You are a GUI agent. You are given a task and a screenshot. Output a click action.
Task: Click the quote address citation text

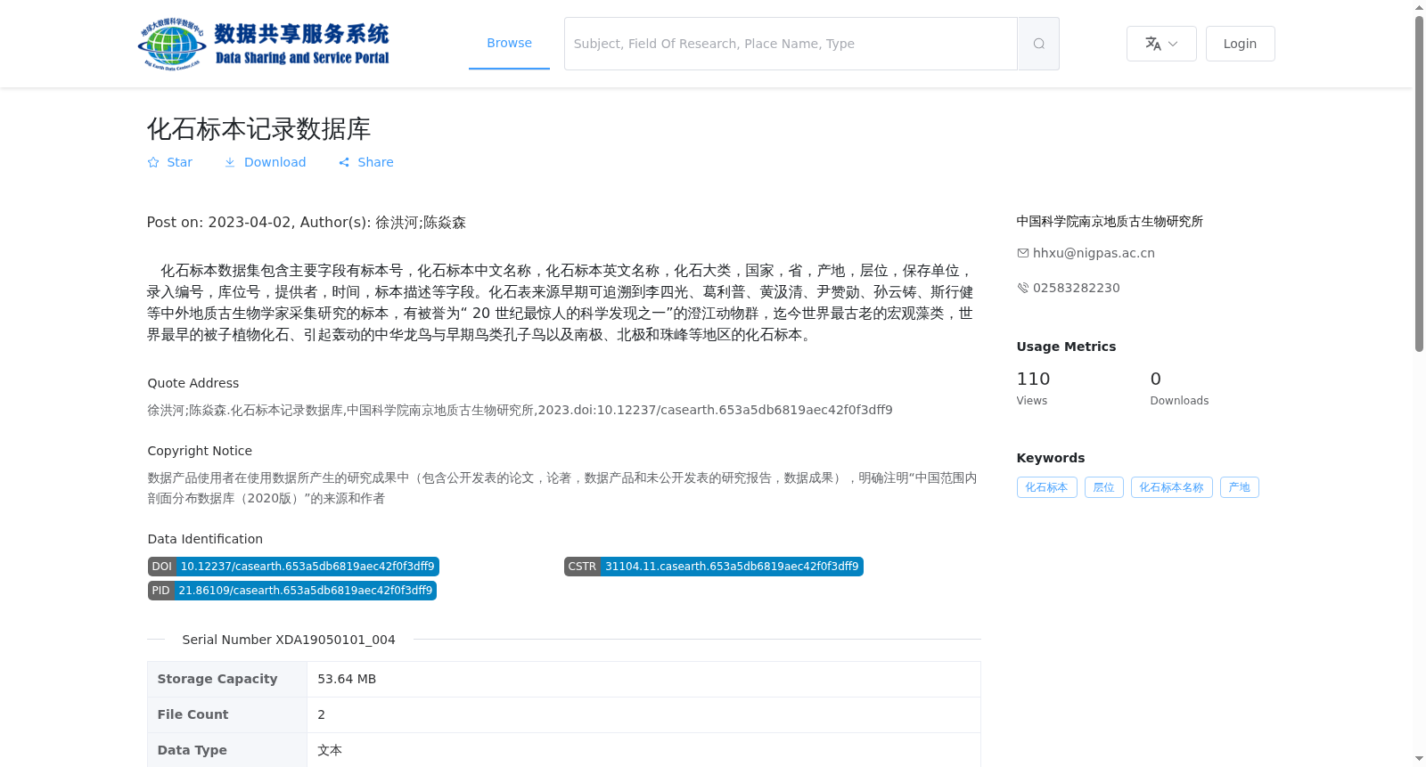click(x=520, y=410)
